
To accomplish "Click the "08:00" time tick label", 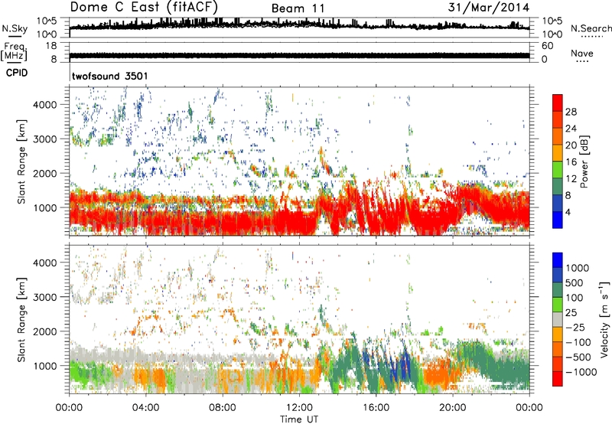I will (x=223, y=407).
